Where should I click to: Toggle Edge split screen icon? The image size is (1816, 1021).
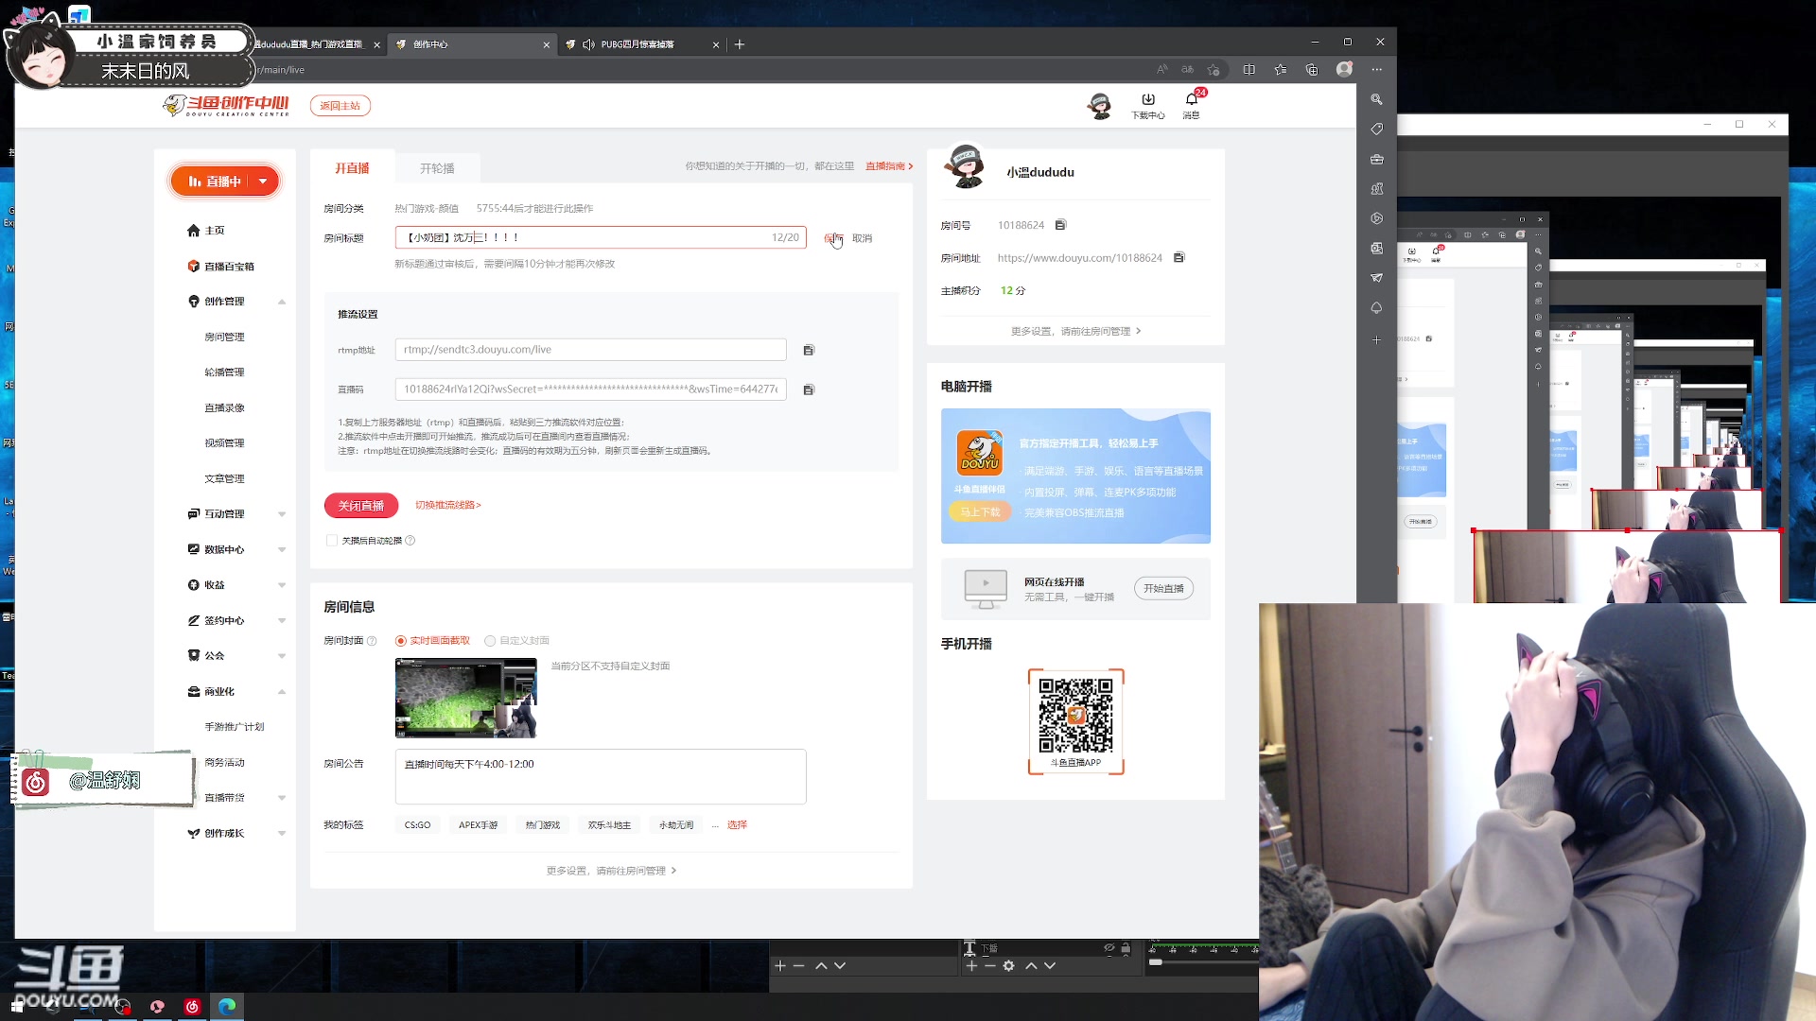point(1249,69)
